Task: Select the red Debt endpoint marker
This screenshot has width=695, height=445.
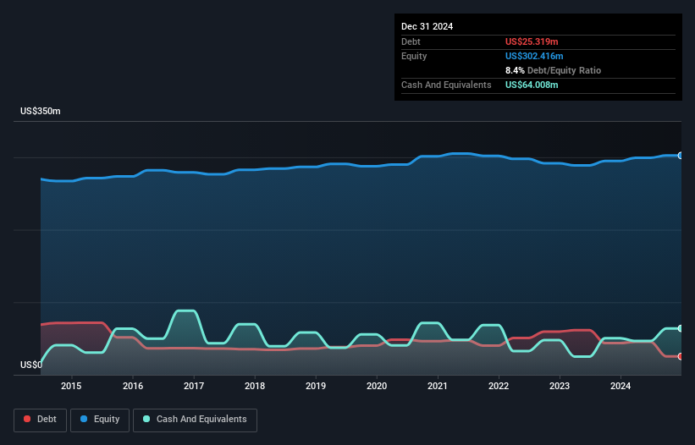Action: pyautogui.click(x=681, y=356)
